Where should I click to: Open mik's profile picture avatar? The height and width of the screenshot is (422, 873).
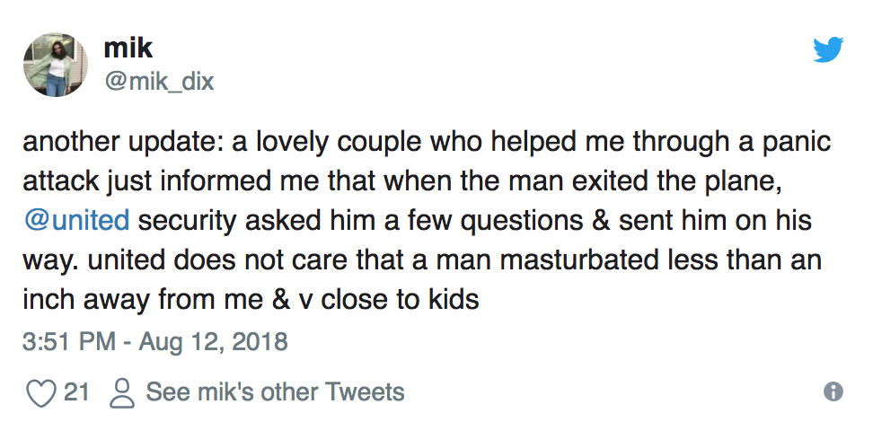[x=56, y=65]
